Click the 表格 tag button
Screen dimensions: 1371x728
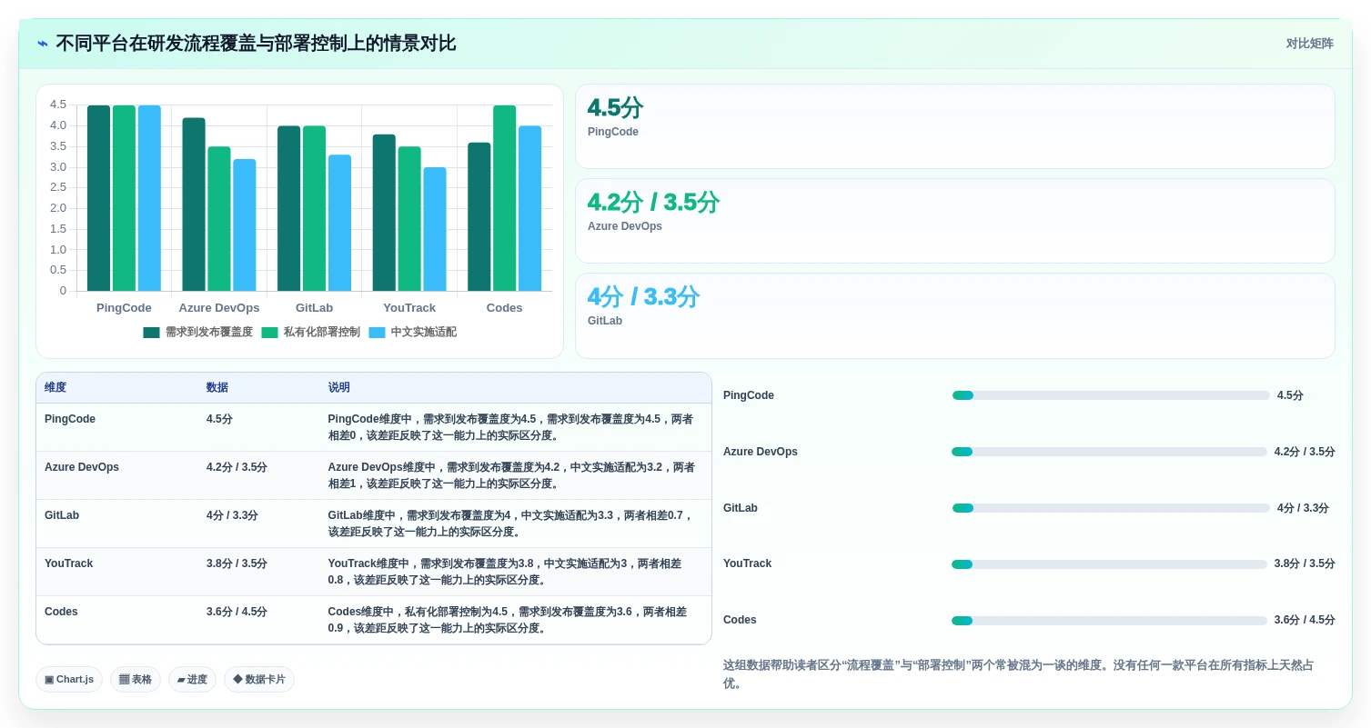click(136, 680)
